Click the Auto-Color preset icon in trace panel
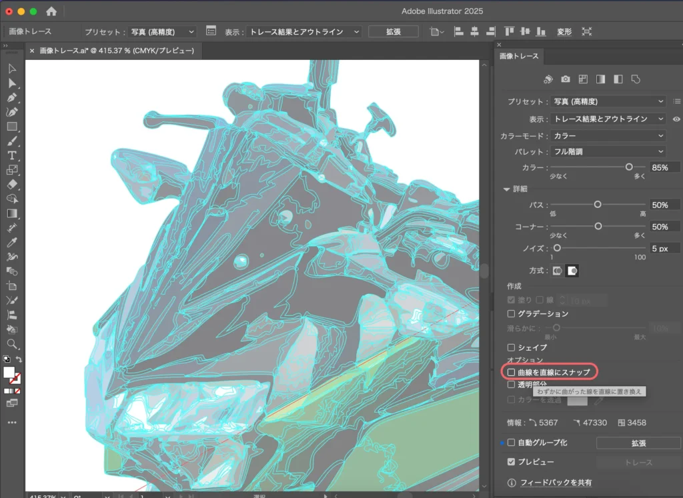The width and height of the screenshot is (683, 498). (x=548, y=79)
